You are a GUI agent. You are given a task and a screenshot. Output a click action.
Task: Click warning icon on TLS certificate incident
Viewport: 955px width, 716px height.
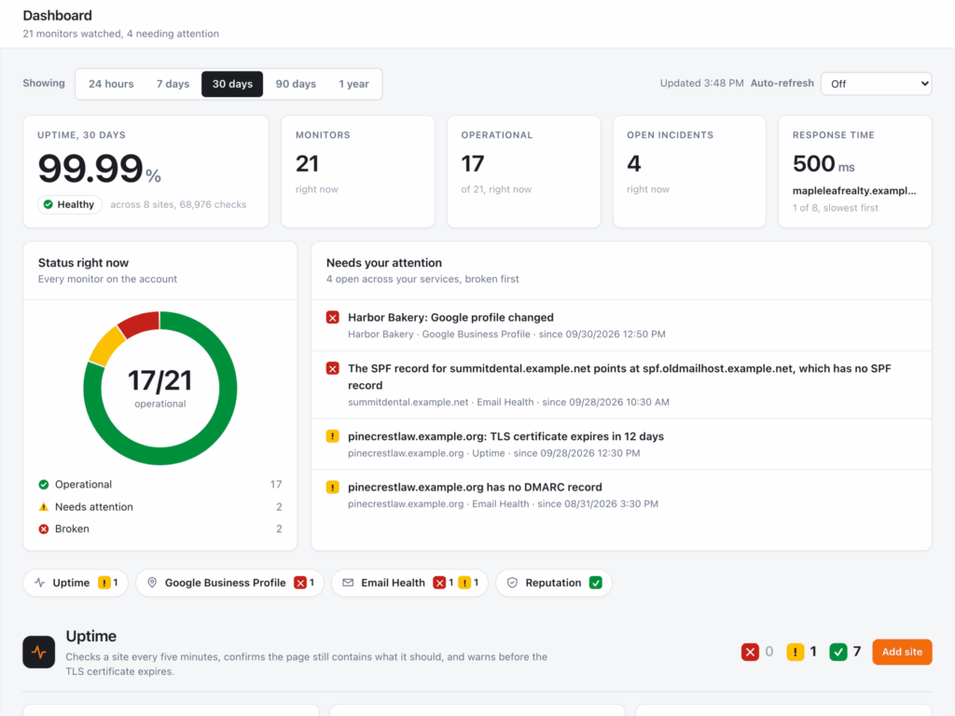click(333, 436)
